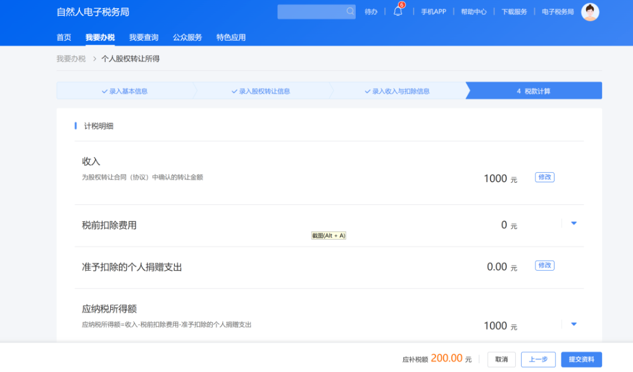Click 修改 next to 准予扣除的个人捐赠支出
This screenshot has height=372, width=633.
coord(544,266)
